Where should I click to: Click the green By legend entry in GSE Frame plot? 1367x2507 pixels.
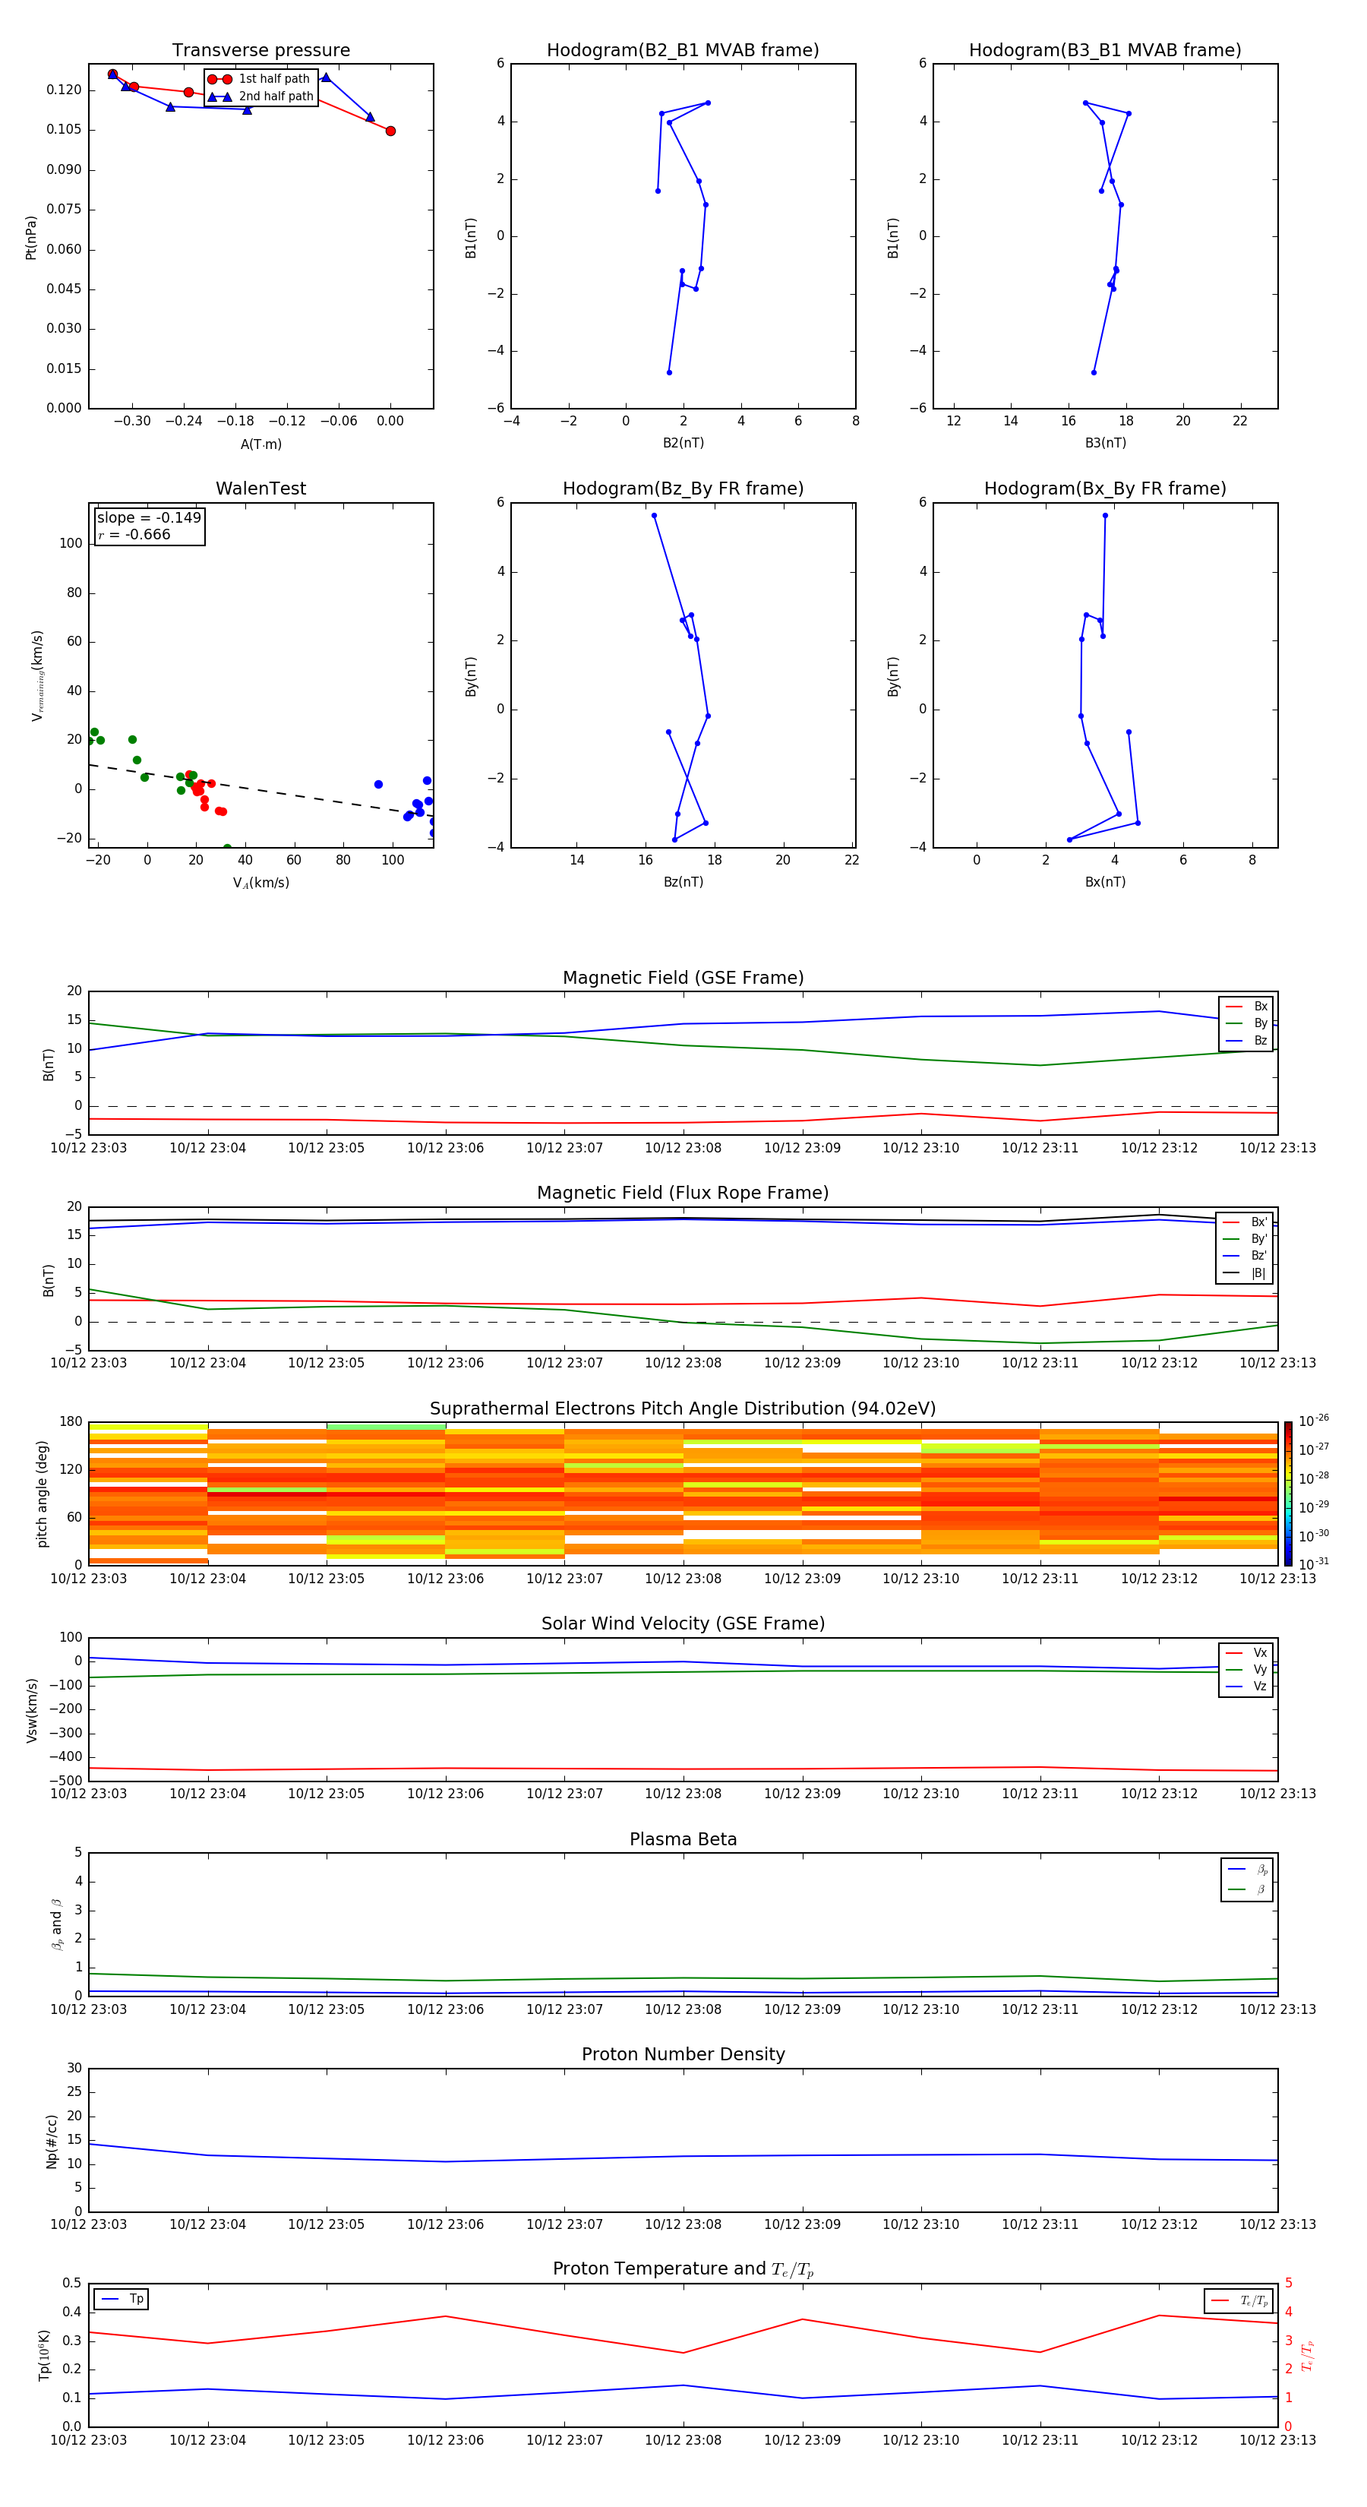(x=1246, y=1024)
